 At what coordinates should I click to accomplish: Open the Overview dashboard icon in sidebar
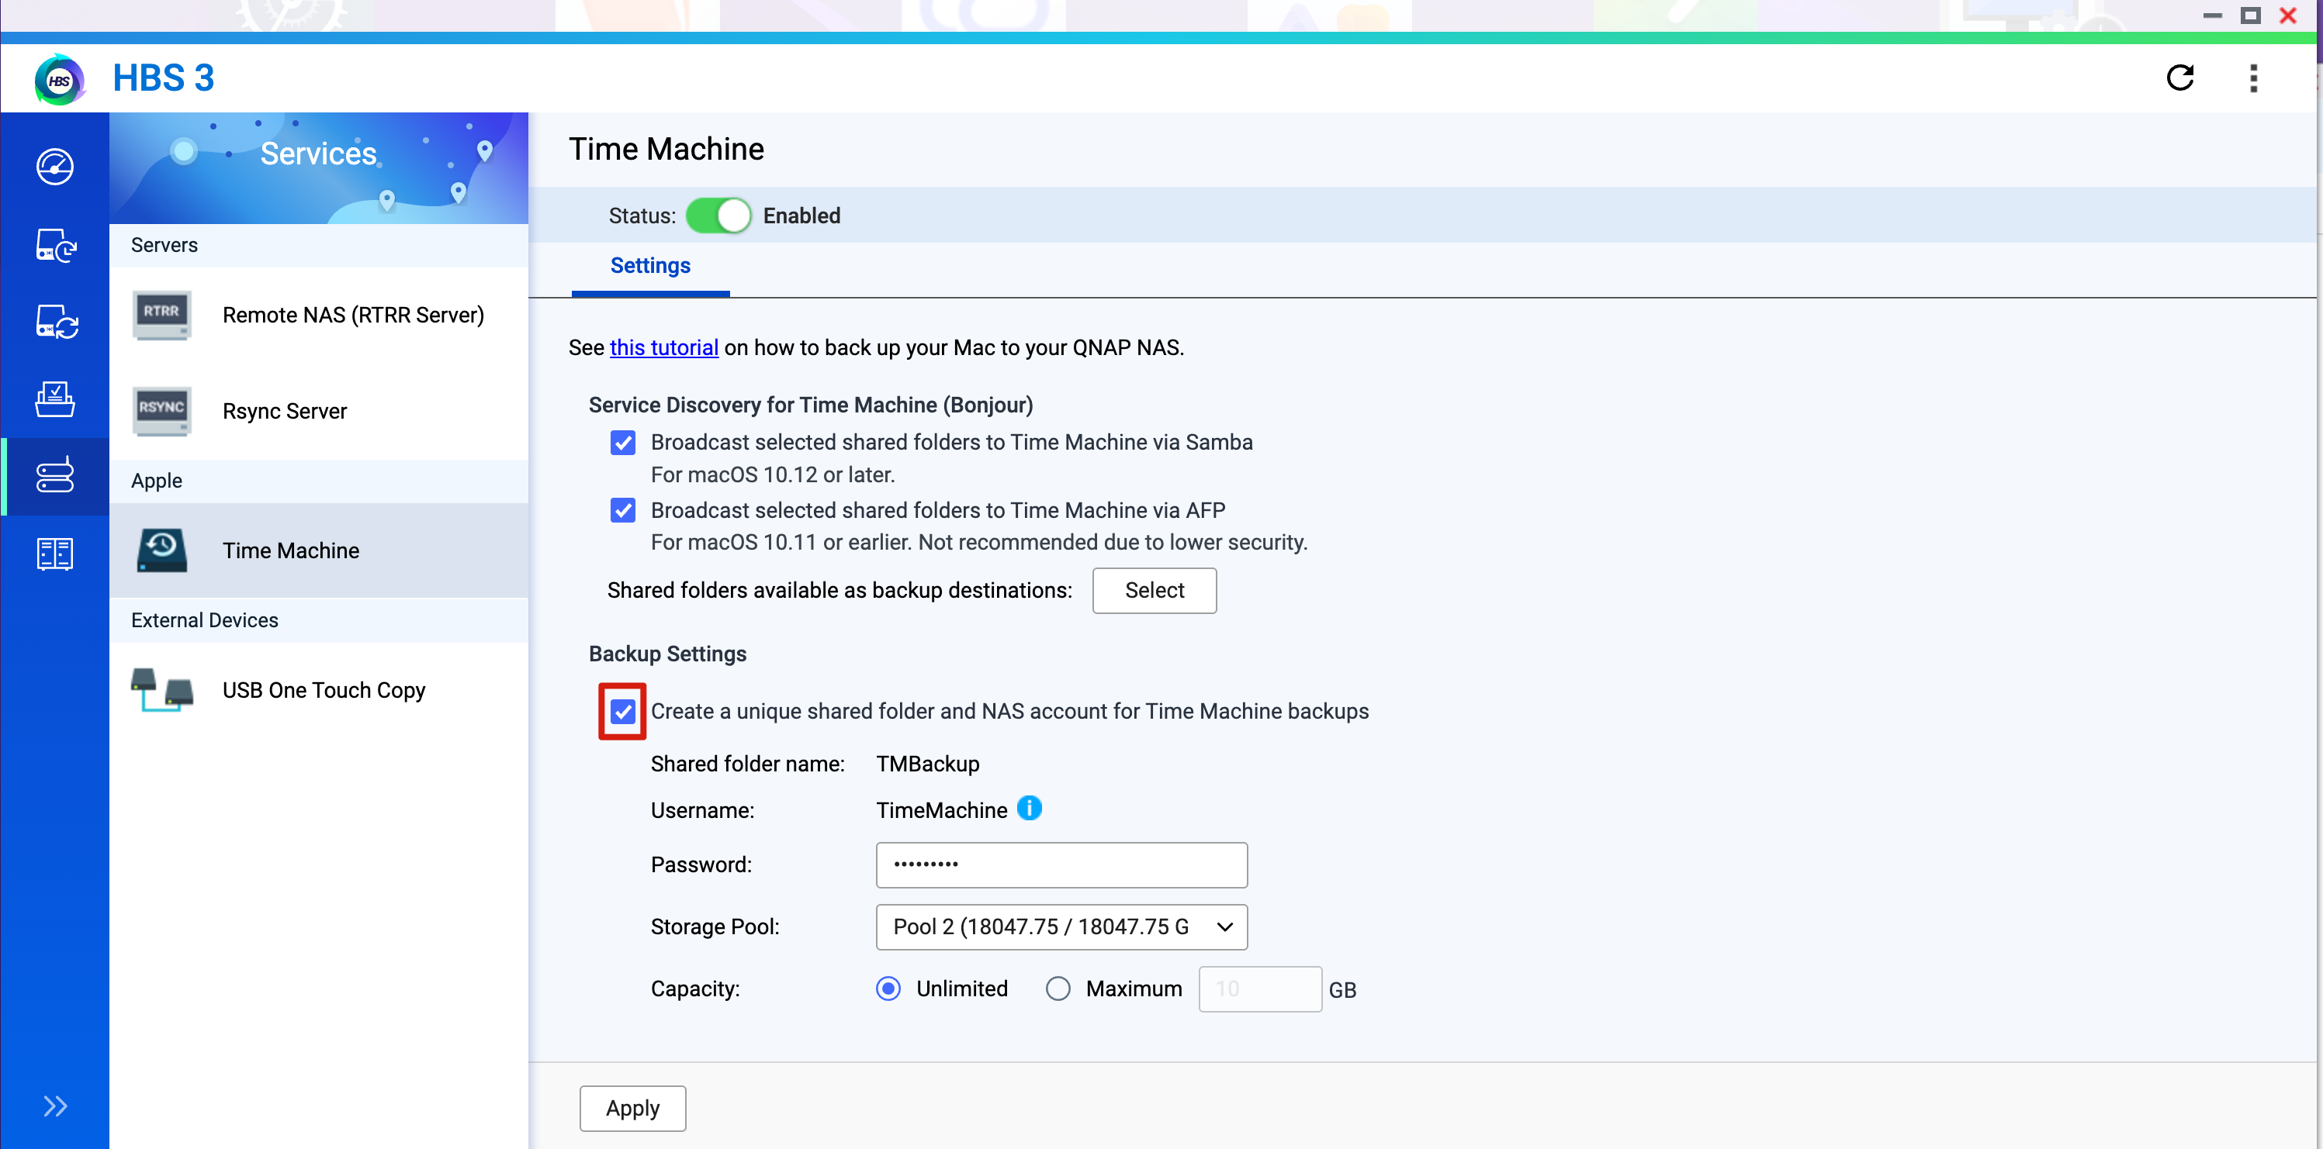point(55,166)
